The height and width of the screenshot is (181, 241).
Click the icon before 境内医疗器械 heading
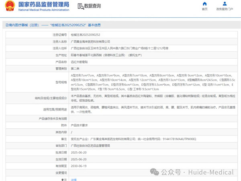[3, 25]
